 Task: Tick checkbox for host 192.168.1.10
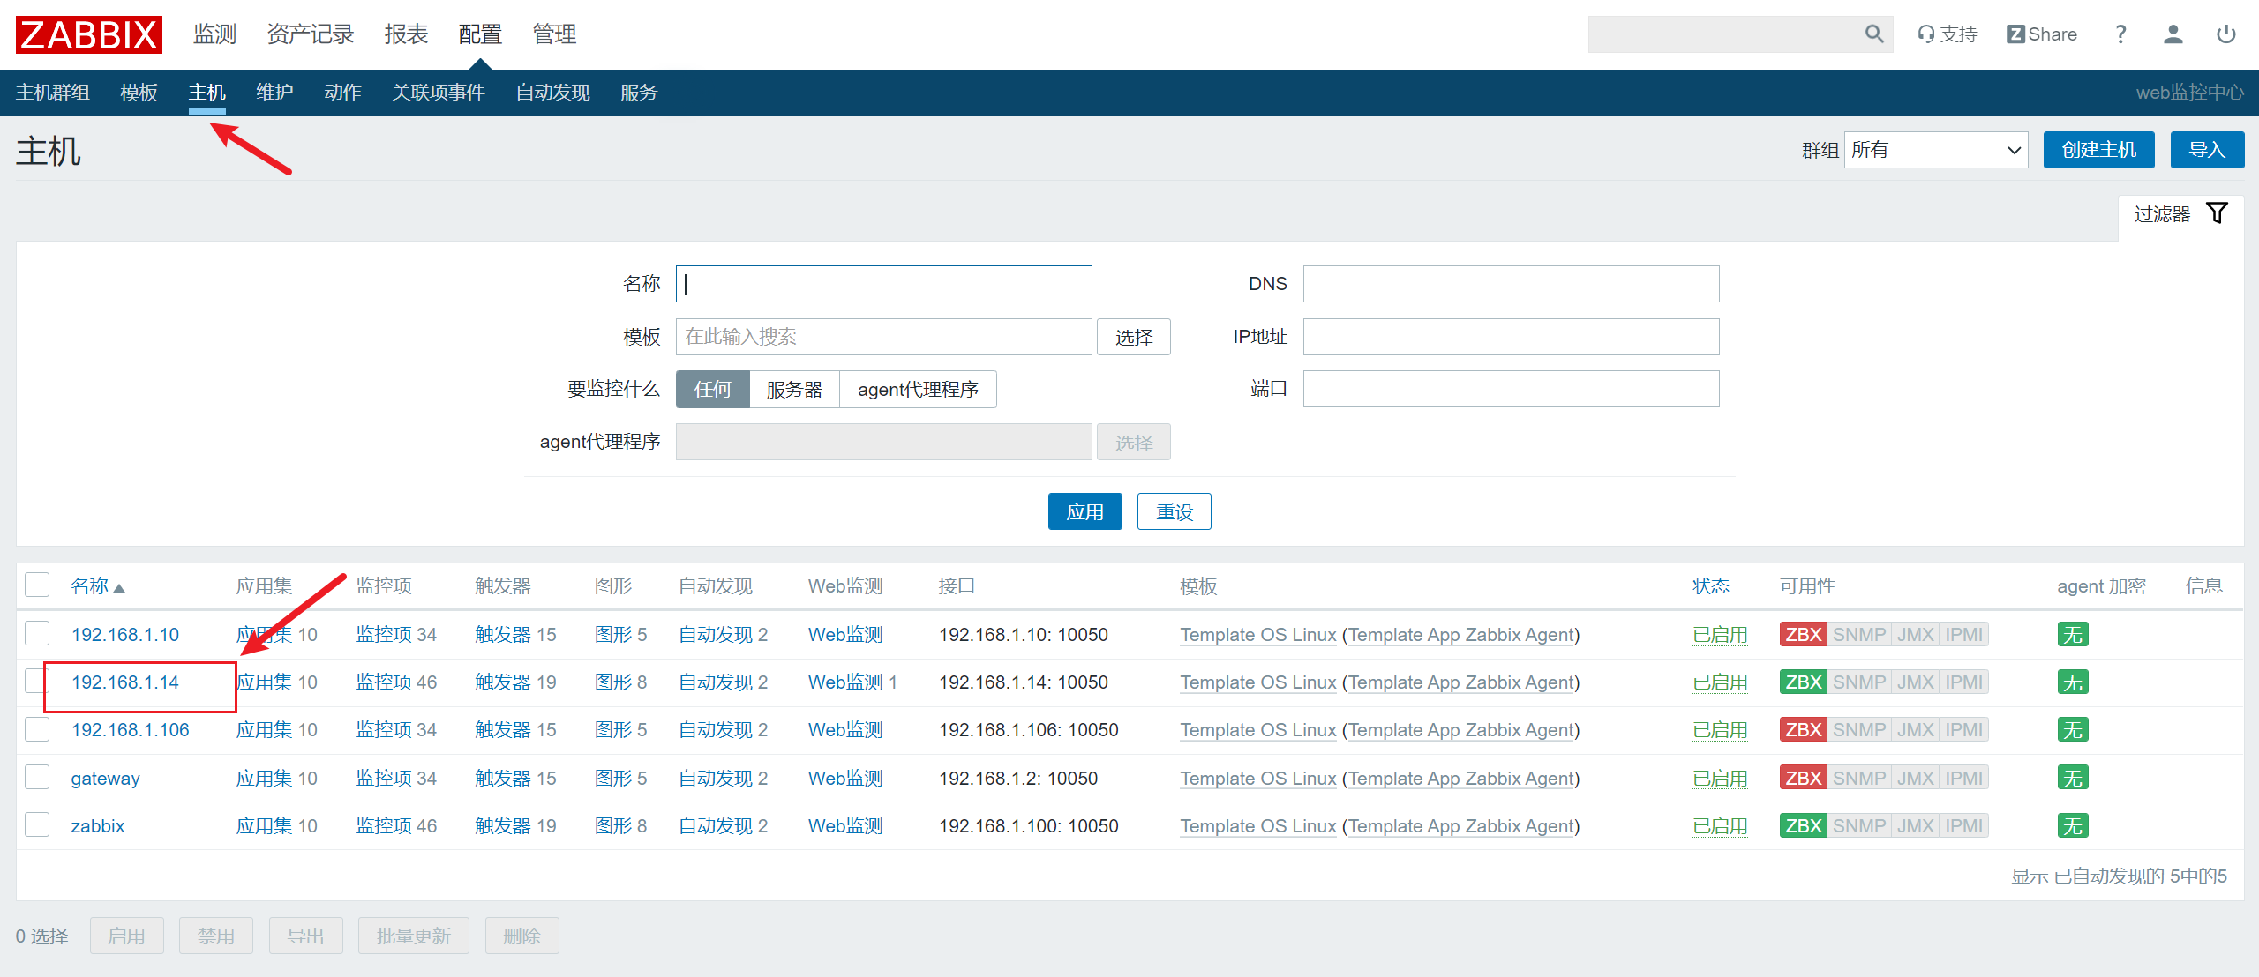[x=37, y=634]
